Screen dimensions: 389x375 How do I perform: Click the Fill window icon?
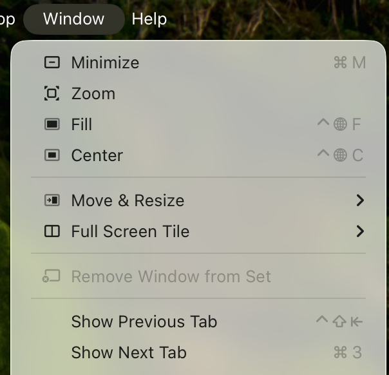(x=52, y=124)
